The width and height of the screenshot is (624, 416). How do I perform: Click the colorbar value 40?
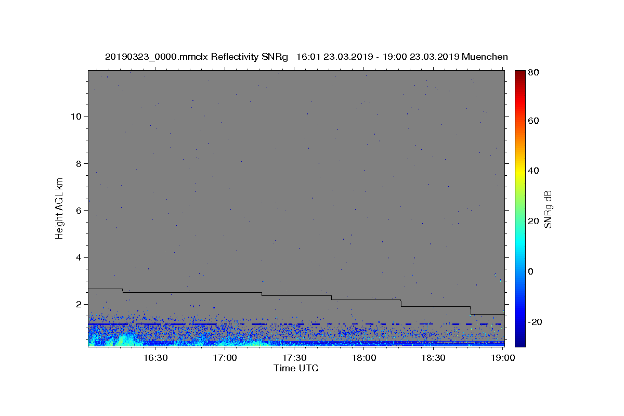click(535, 171)
